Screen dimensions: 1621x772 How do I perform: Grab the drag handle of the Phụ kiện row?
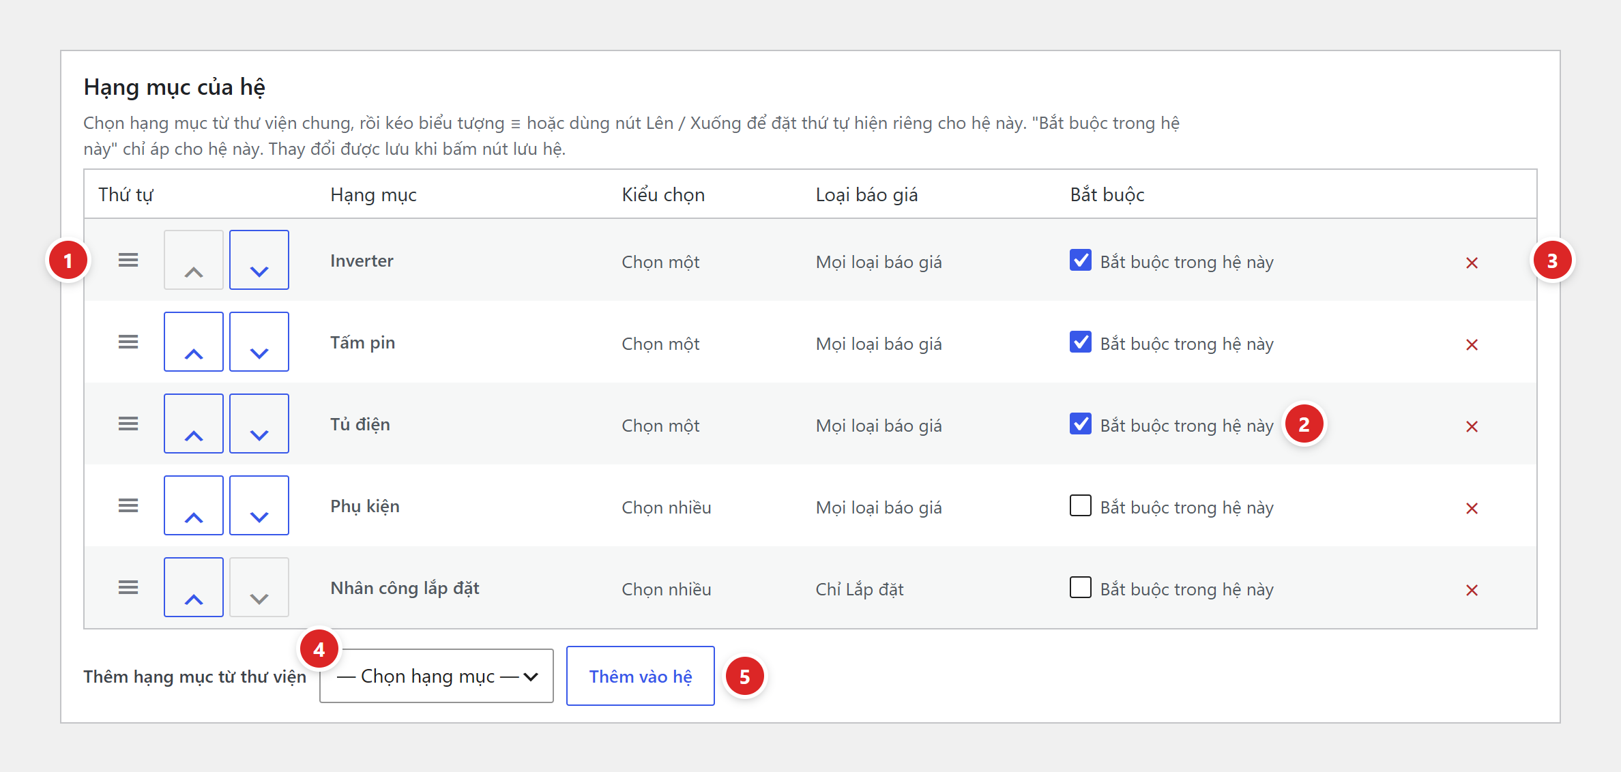128,505
